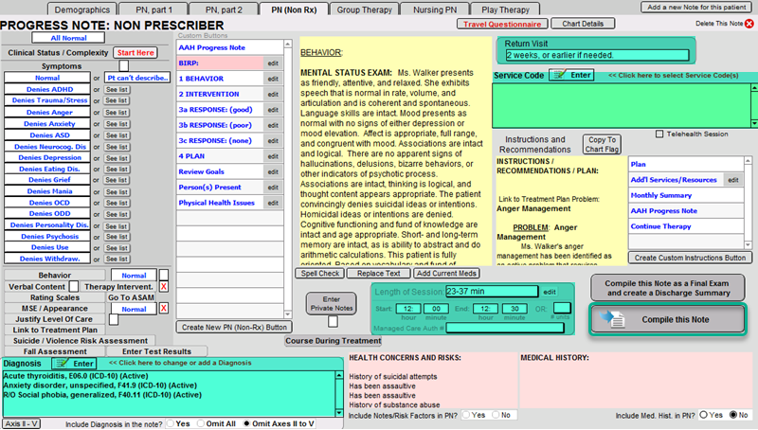
Task: Go to the Nursing PN tab
Action: 435,9
